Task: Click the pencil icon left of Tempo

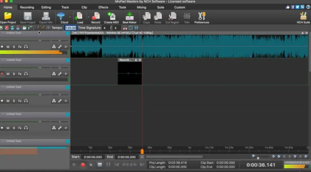Action: (x=37, y=28)
